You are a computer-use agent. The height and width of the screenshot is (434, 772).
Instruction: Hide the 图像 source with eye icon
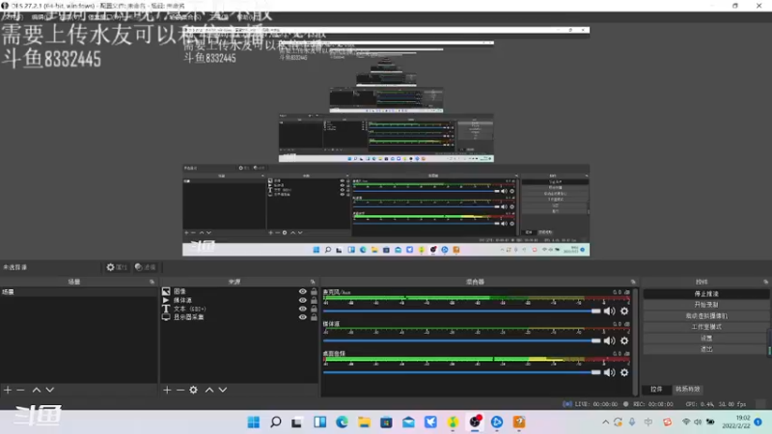pyautogui.click(x=302, y=291)
